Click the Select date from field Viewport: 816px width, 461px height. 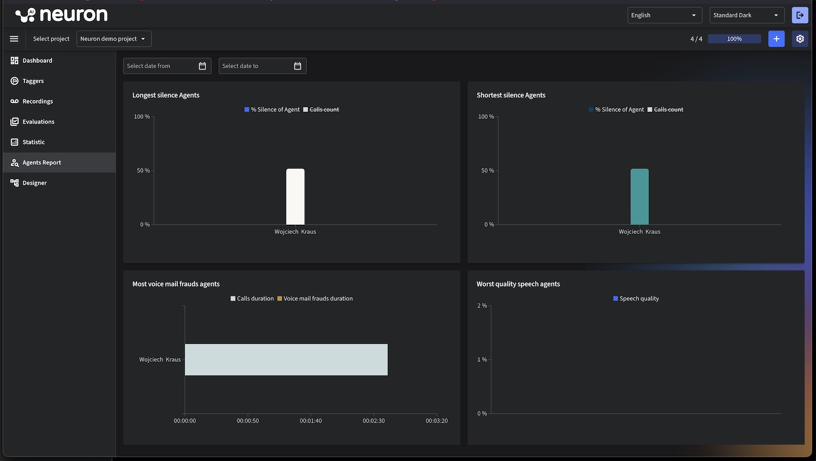tap(159, 66)
